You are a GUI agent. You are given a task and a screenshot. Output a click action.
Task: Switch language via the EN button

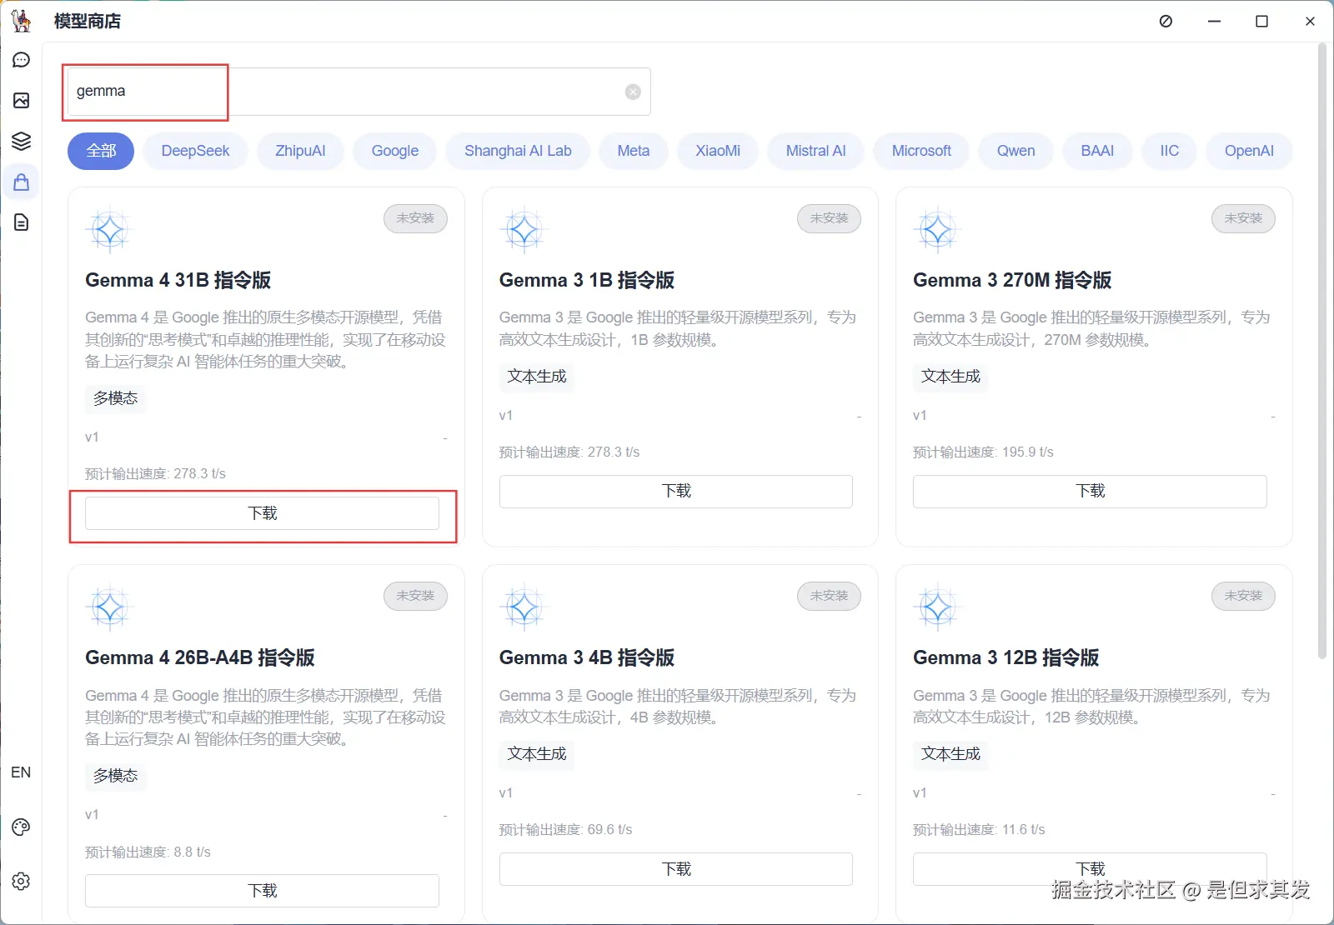pyautogui.click(x=21, y=772)
